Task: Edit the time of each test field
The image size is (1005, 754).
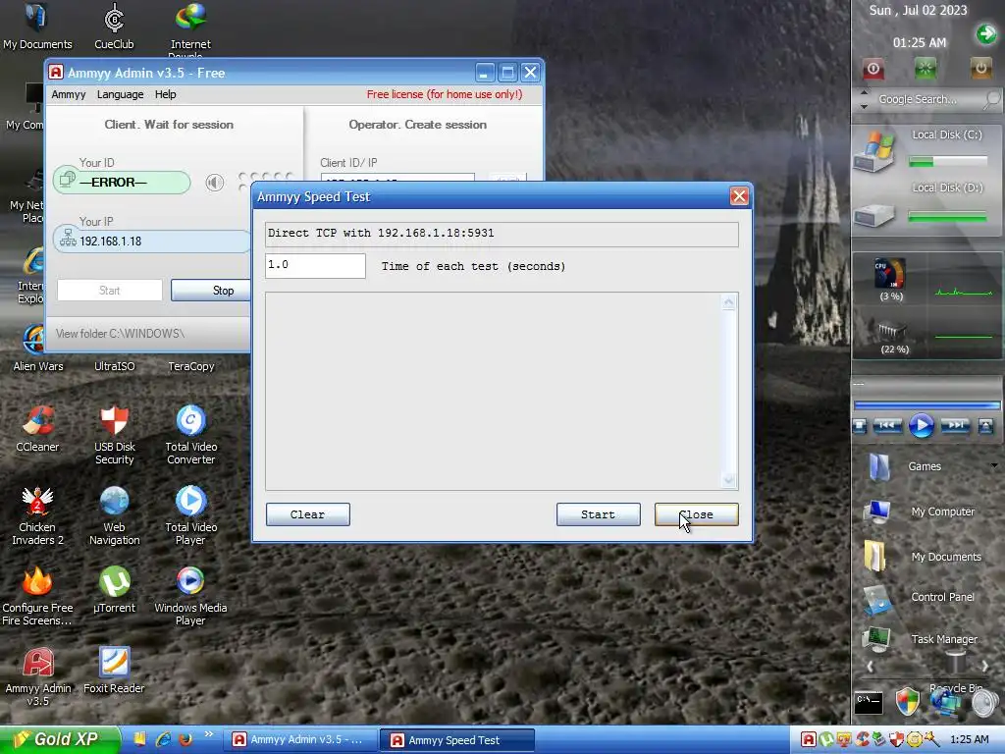Action: pos(315,265)
